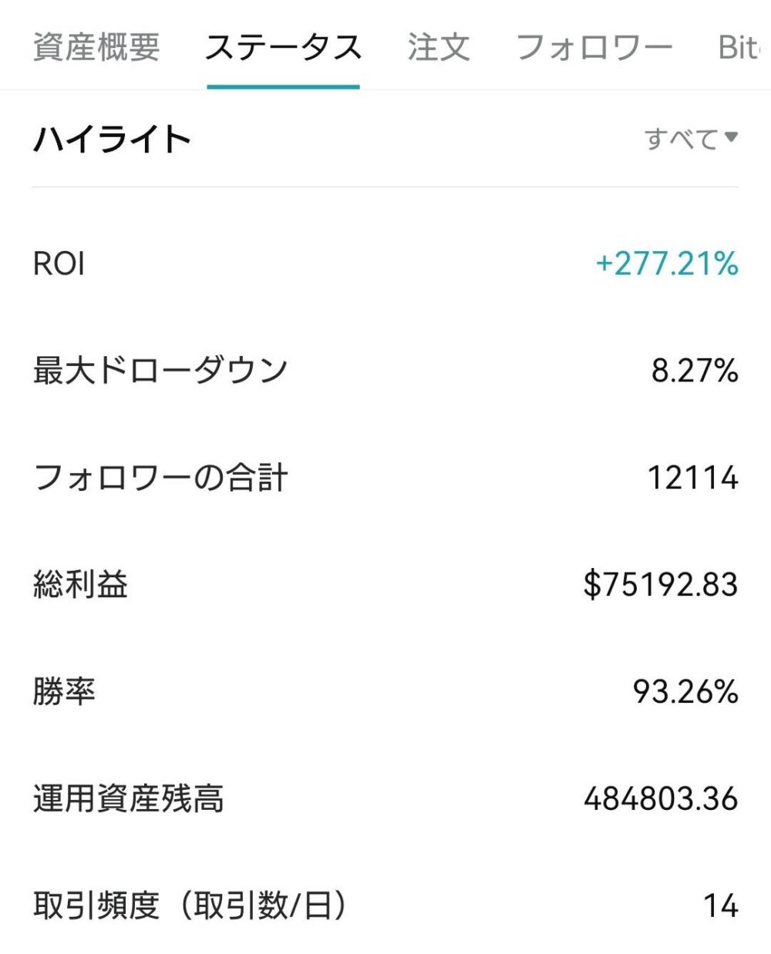Tap the 総利益 label

(x=80, y=585)
